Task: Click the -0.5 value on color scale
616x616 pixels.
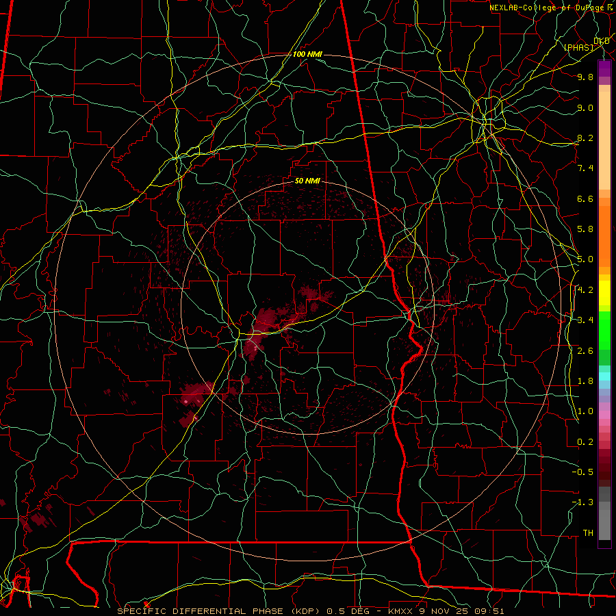Action: [582, 472]
